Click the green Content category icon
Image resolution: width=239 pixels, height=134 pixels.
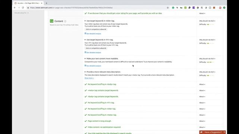[52, 21]
